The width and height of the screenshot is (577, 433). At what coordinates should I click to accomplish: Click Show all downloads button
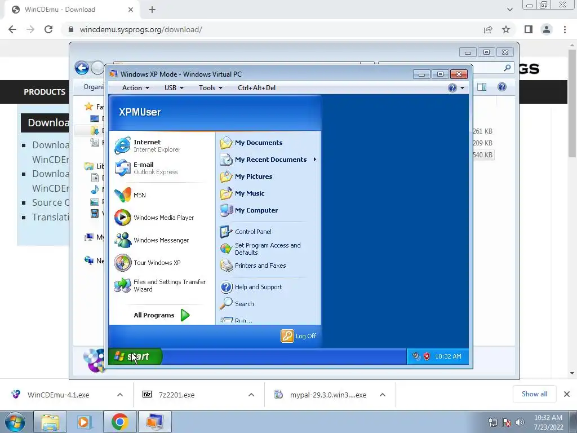tap(534, 394)
